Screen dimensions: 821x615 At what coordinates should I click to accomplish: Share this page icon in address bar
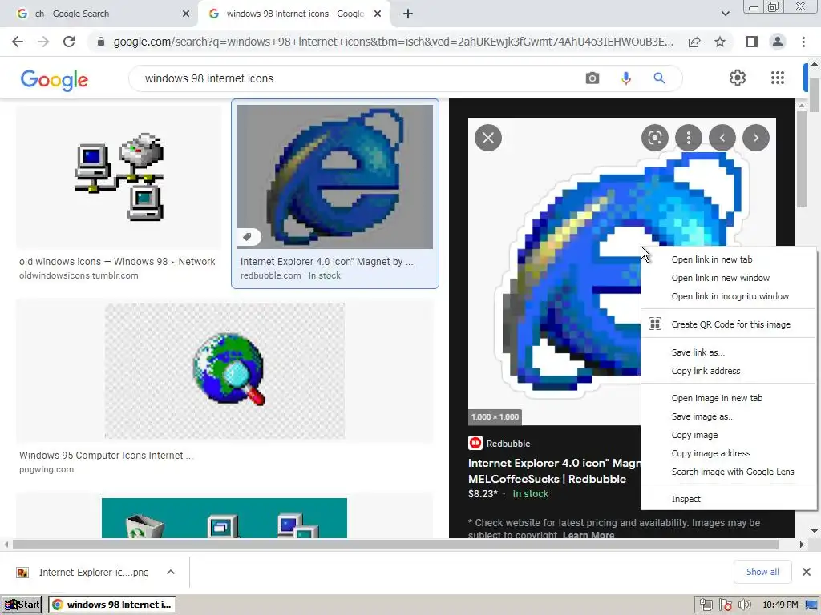(694, 42)
